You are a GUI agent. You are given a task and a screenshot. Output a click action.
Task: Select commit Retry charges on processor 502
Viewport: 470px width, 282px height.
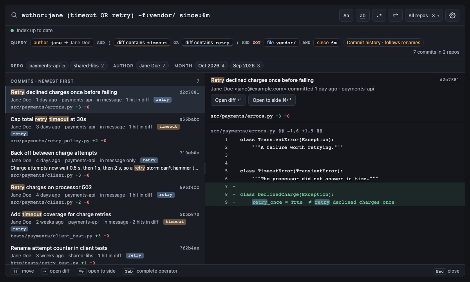[x=105, y=195]
